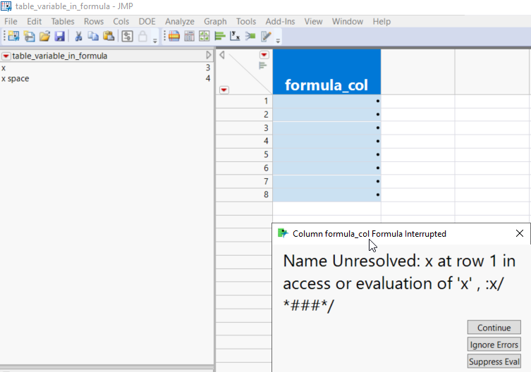Click the Paste clipboard icon
The image size is (531, 372).
coord(109,37)
